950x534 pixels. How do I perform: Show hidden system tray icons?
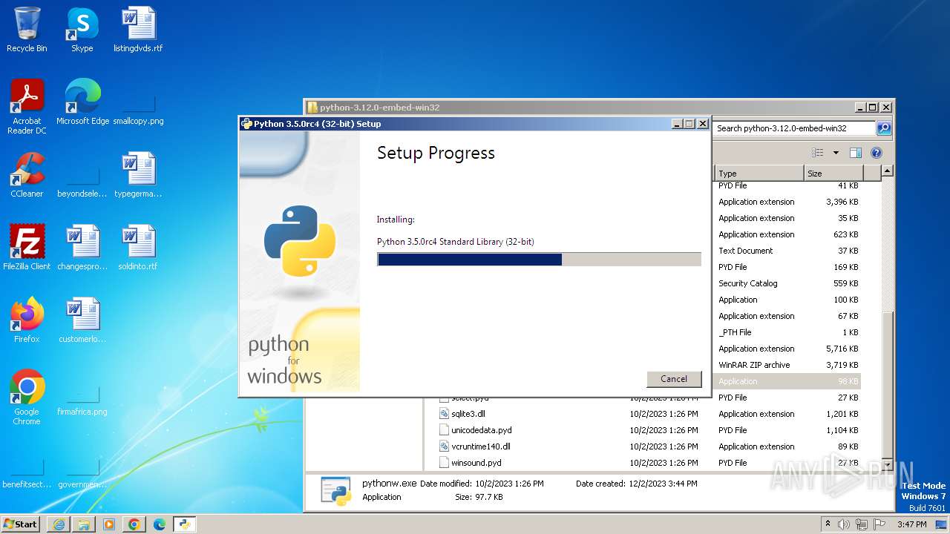pos(828,524)
